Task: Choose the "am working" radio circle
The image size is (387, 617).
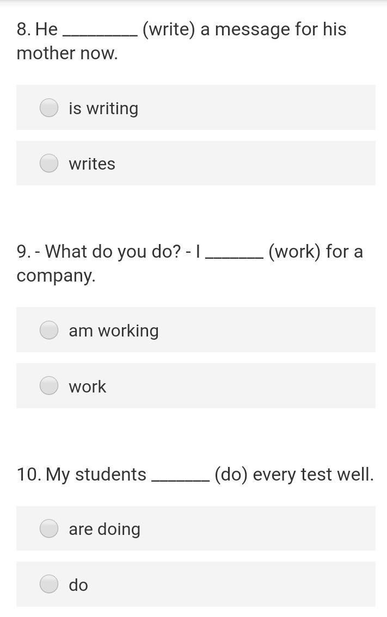Action: [x=50, y=330]
